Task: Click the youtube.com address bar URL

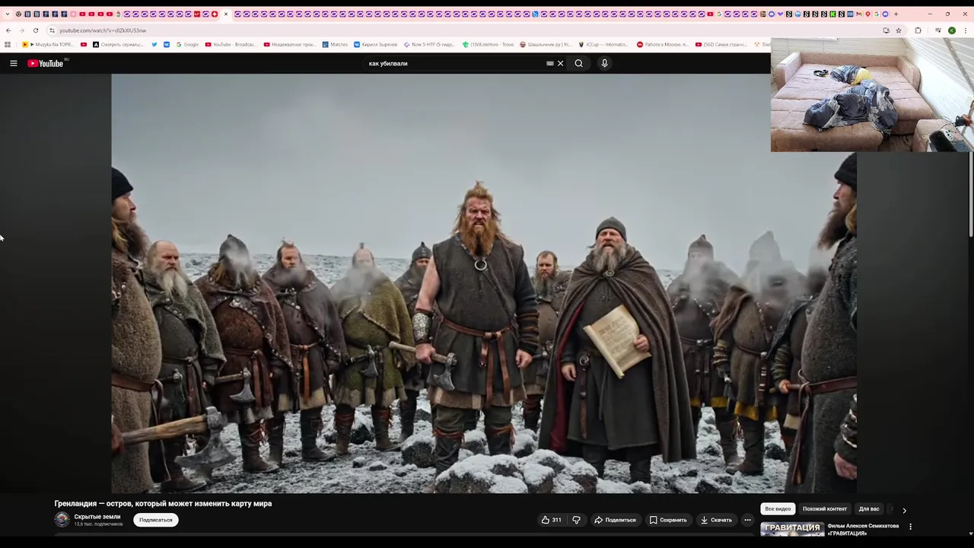Action: coord(103,30)
